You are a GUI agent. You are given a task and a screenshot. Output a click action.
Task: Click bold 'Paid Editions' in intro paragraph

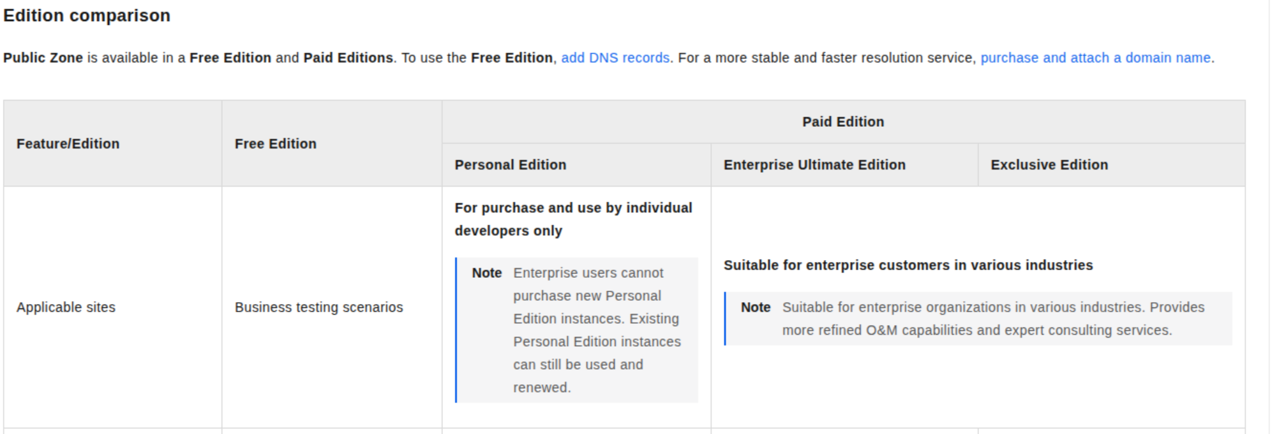point(348,58)
